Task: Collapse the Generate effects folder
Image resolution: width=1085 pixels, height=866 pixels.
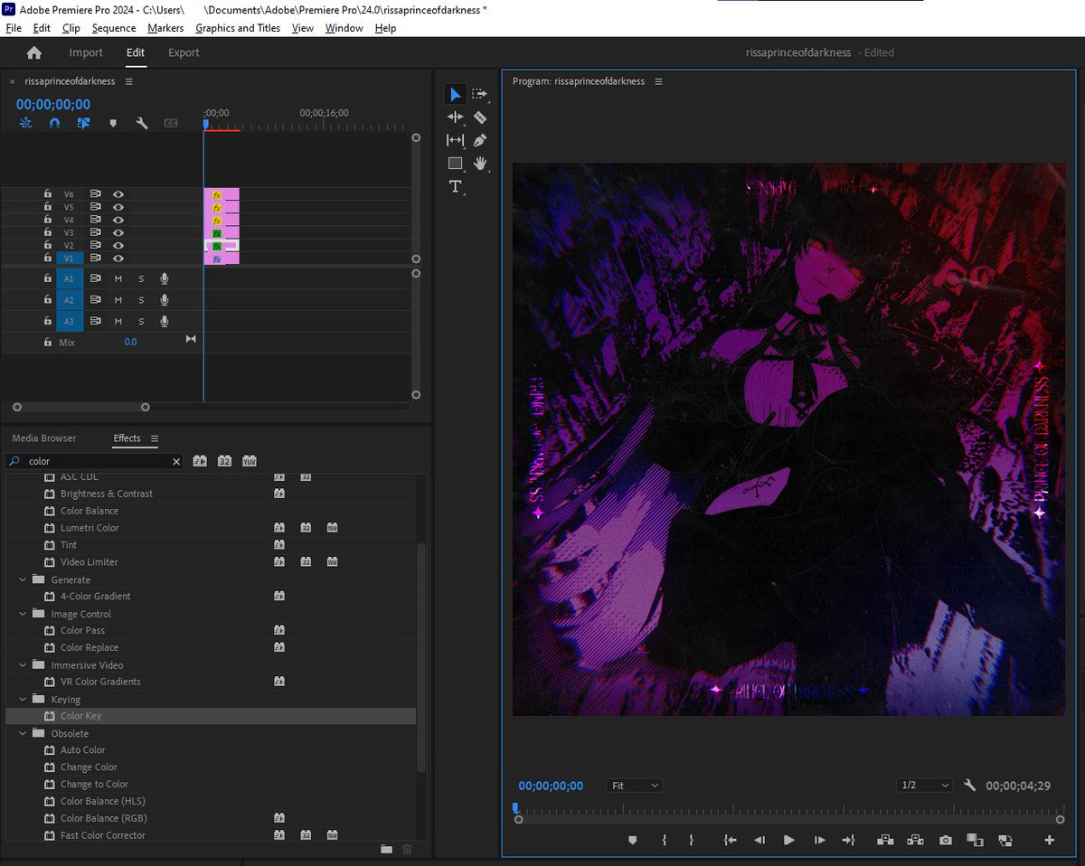Action: pyautogui.click(x=22, y=579)
